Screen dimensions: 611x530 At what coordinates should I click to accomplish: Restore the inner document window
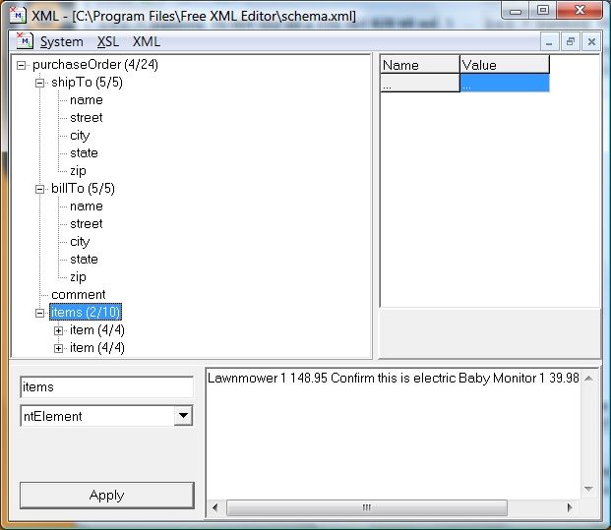click(x=571, y=41)
